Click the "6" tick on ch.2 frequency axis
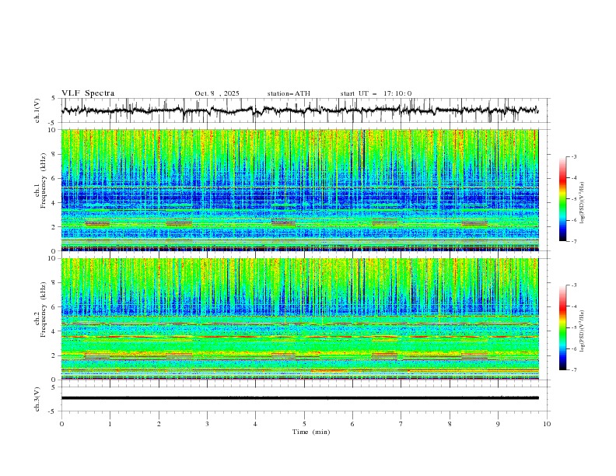Viewport: 616px width, 476px height. tap(54, 307)
